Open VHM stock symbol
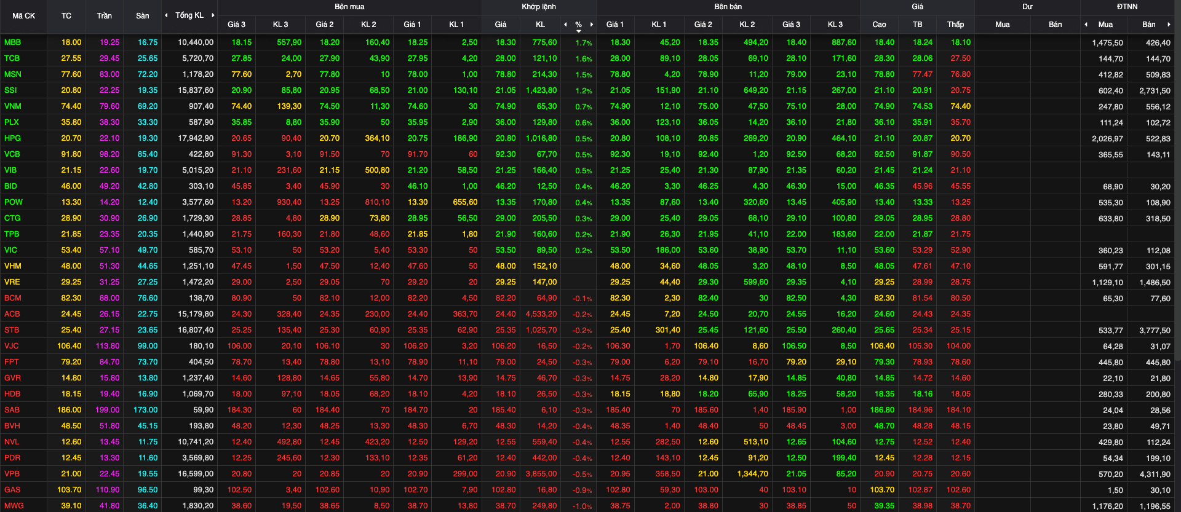The height and width of the screenshot is (512, 1181). click(12, 266)
